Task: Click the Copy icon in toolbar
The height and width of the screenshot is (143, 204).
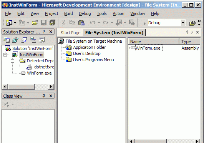Action: tap(72, 23)
